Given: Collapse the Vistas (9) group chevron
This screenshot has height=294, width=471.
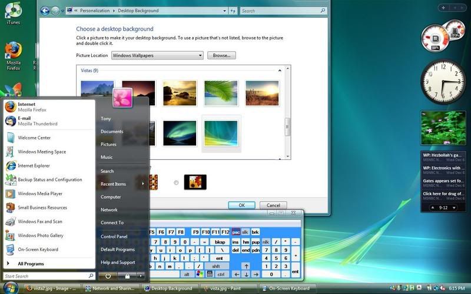Looking at the screenshot, I should 280,71.
